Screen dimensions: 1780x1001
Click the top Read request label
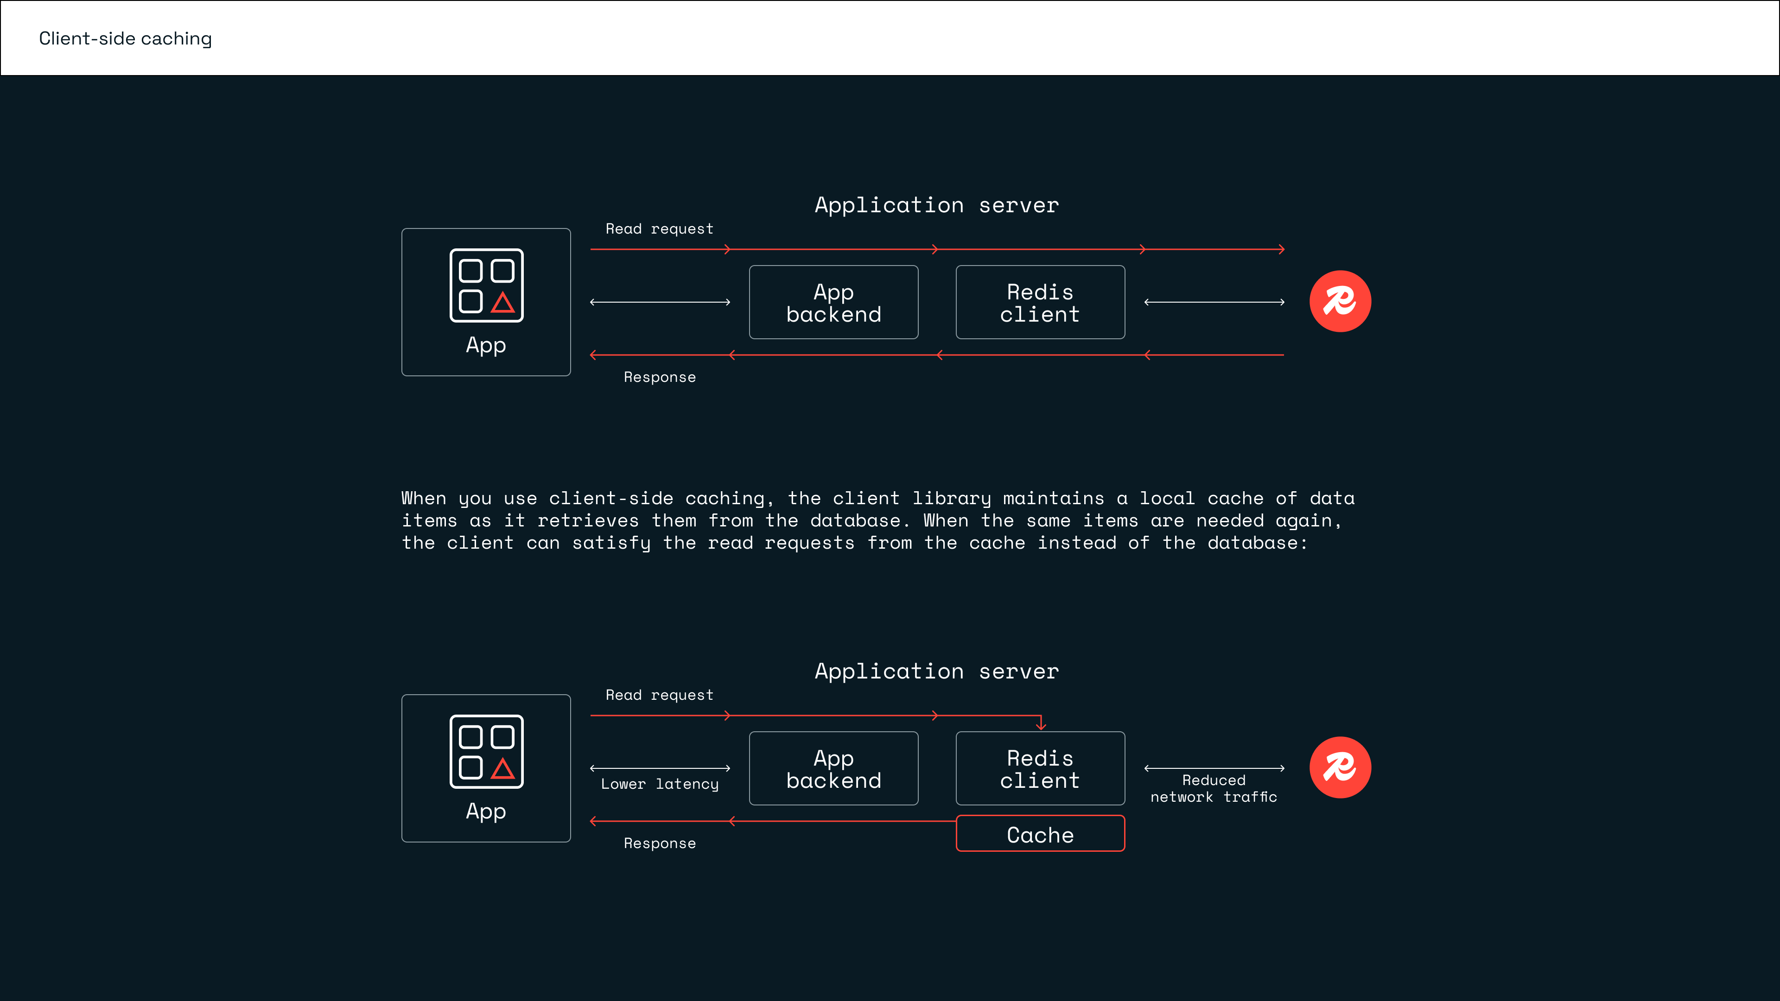pyautogui.click(x=659, y=228)
